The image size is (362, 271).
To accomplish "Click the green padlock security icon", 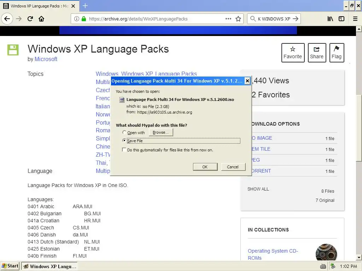I will tap(84, 19).
